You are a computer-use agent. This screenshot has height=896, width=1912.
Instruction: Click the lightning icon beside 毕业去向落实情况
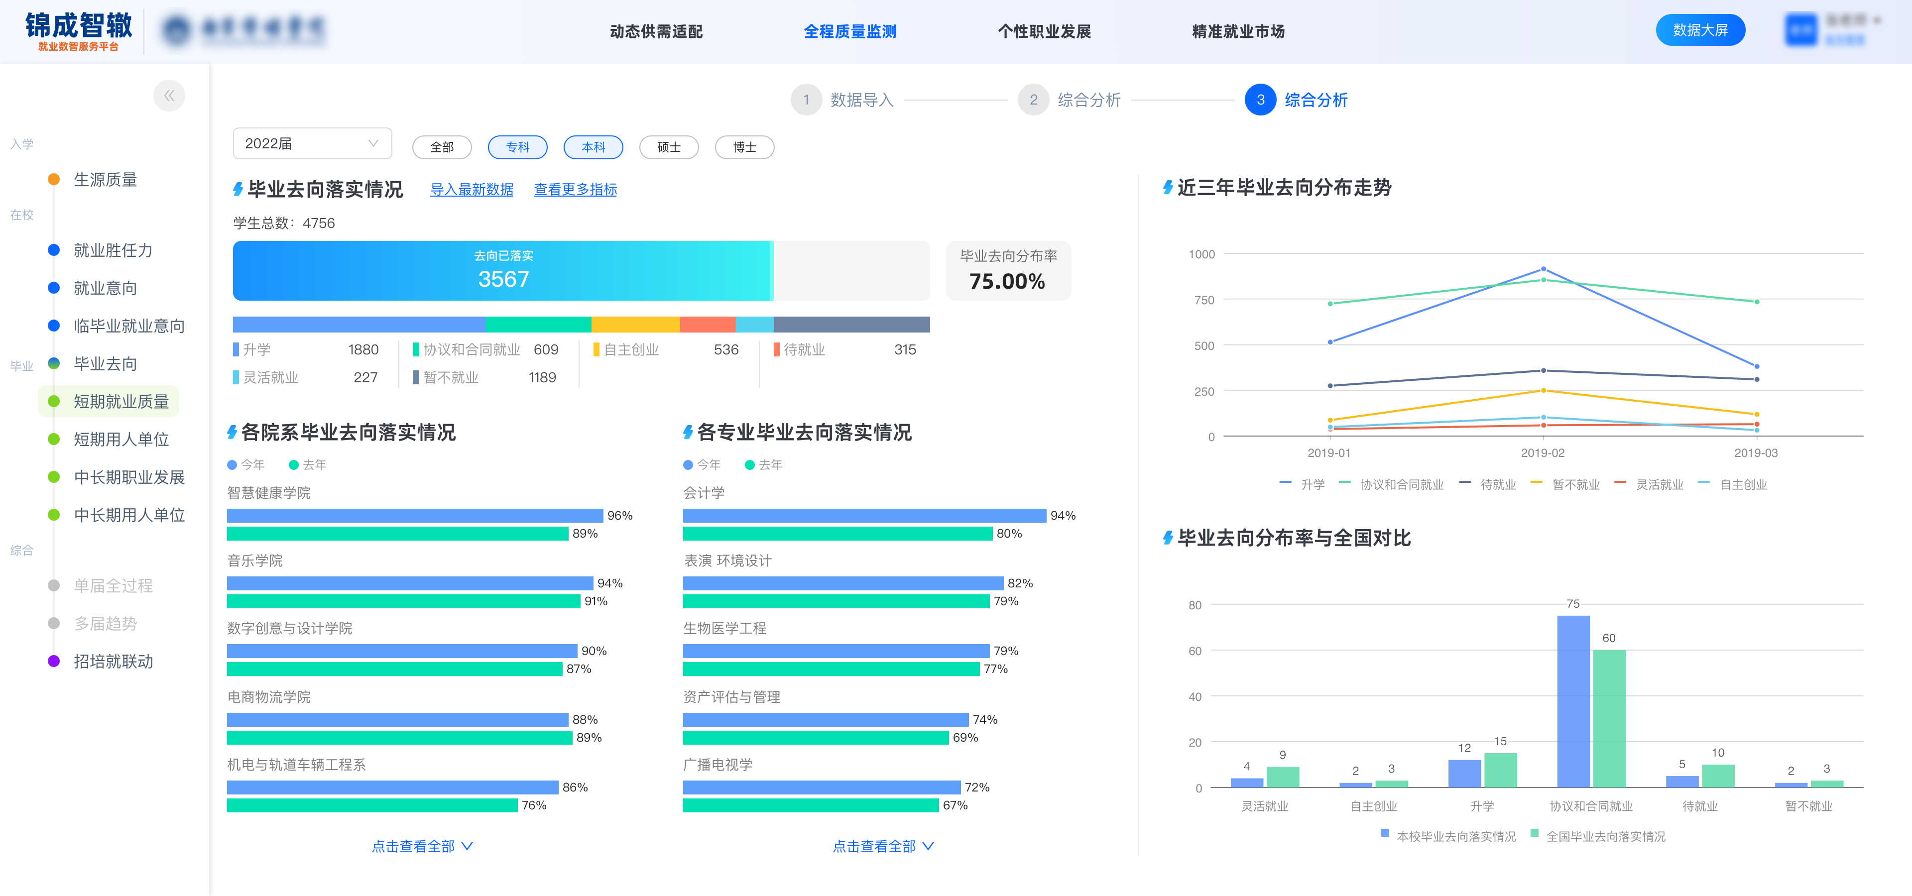pyautogui.click(x=238, y=190)
